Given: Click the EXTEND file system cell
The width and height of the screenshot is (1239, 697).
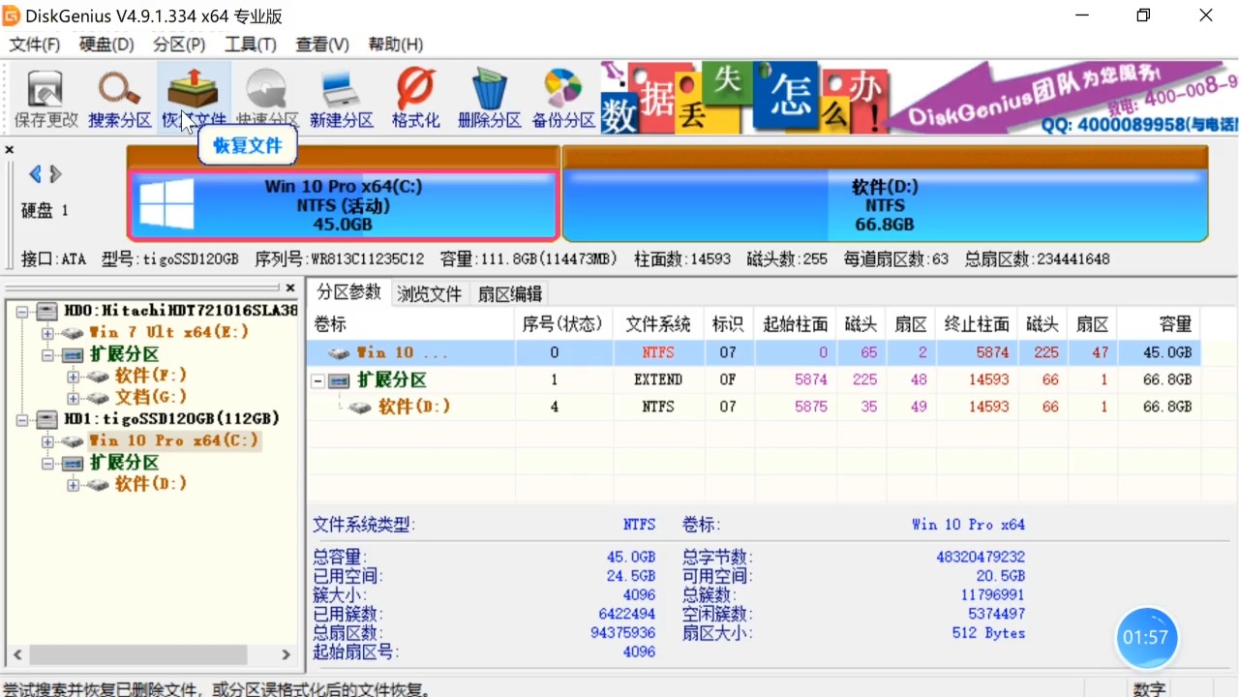Looking at the screenshot, I should (658, 380).
